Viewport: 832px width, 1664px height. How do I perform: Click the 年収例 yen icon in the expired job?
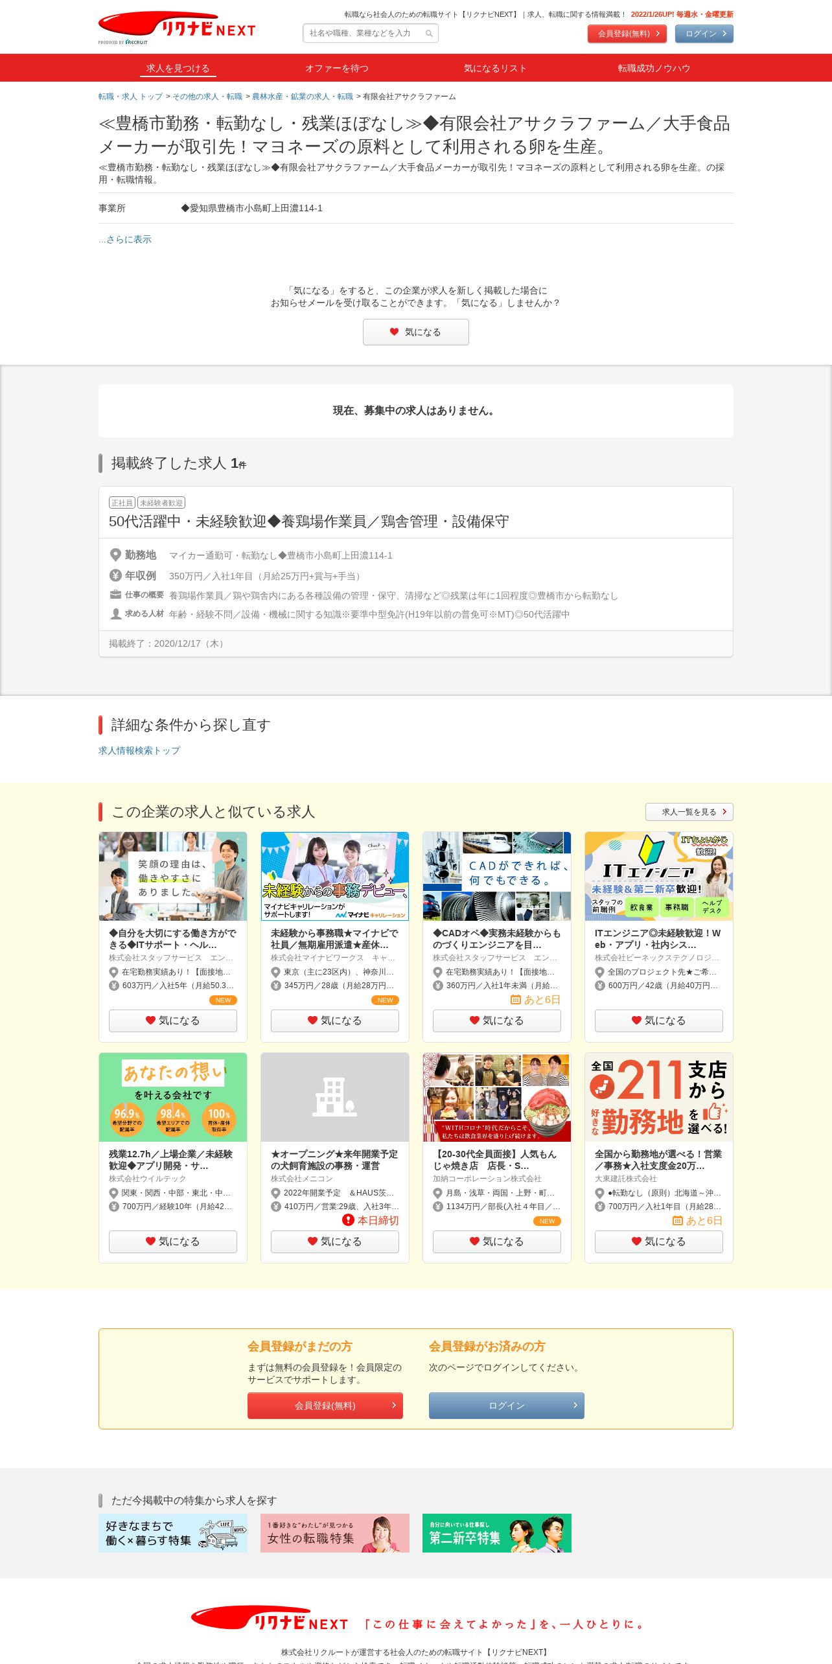pyautogui.click(x=115, y=575)
